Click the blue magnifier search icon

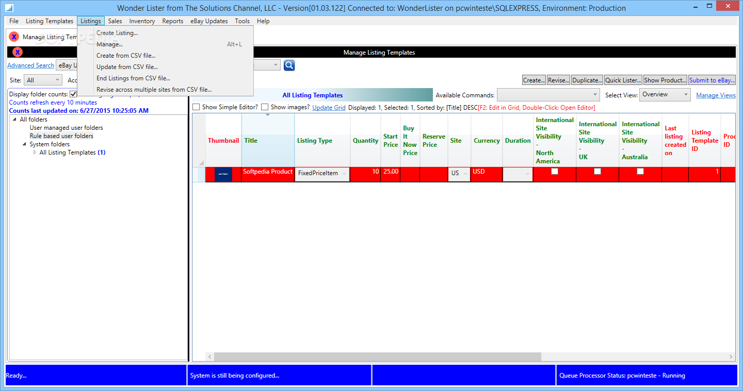(x=289, y=65)
